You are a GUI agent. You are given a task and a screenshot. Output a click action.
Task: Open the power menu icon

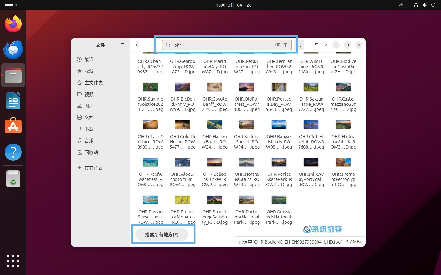433,5
